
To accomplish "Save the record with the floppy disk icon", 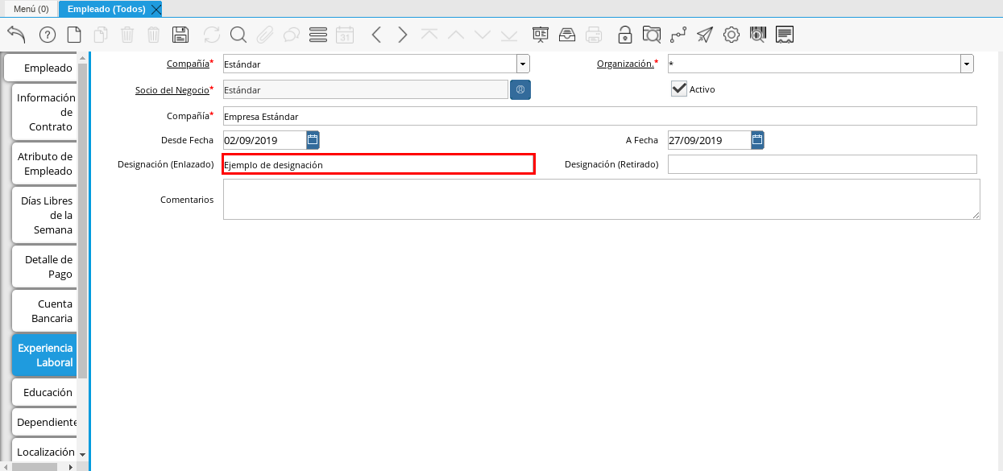I will tap(180, 35).
